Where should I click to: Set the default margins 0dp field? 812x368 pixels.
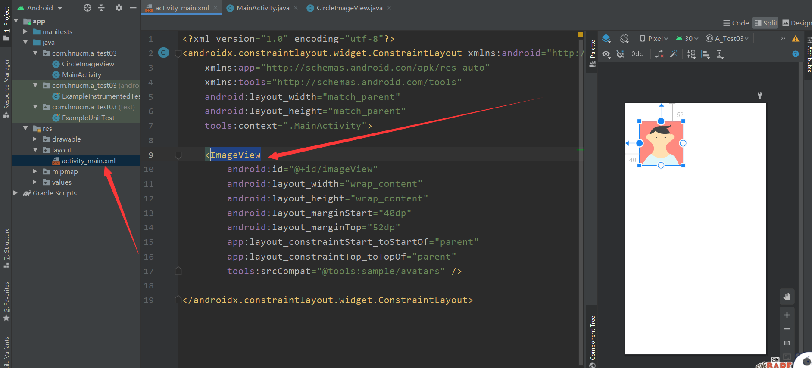638,54
